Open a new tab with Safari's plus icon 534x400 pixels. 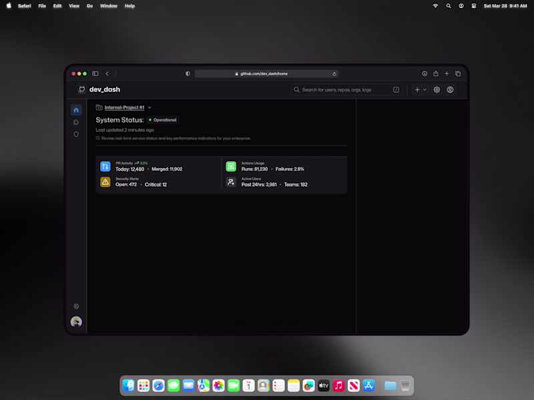pos(447,73)
